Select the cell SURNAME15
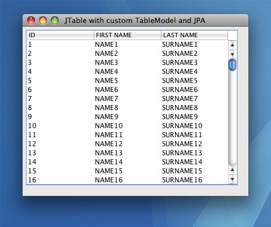 [x=195, y=171]
